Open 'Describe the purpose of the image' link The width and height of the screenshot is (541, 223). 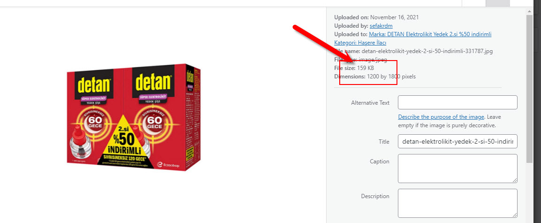[x=441, y=117]
